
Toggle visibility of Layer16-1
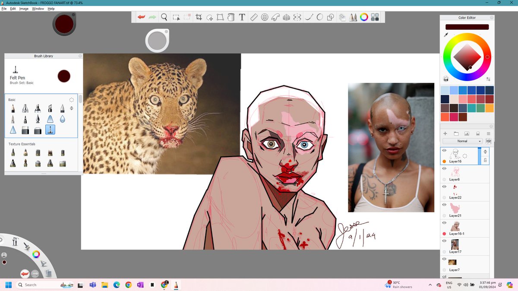pyautogui.click(x=444, y=223)
